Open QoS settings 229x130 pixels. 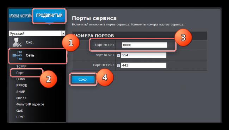coord(19,111)
